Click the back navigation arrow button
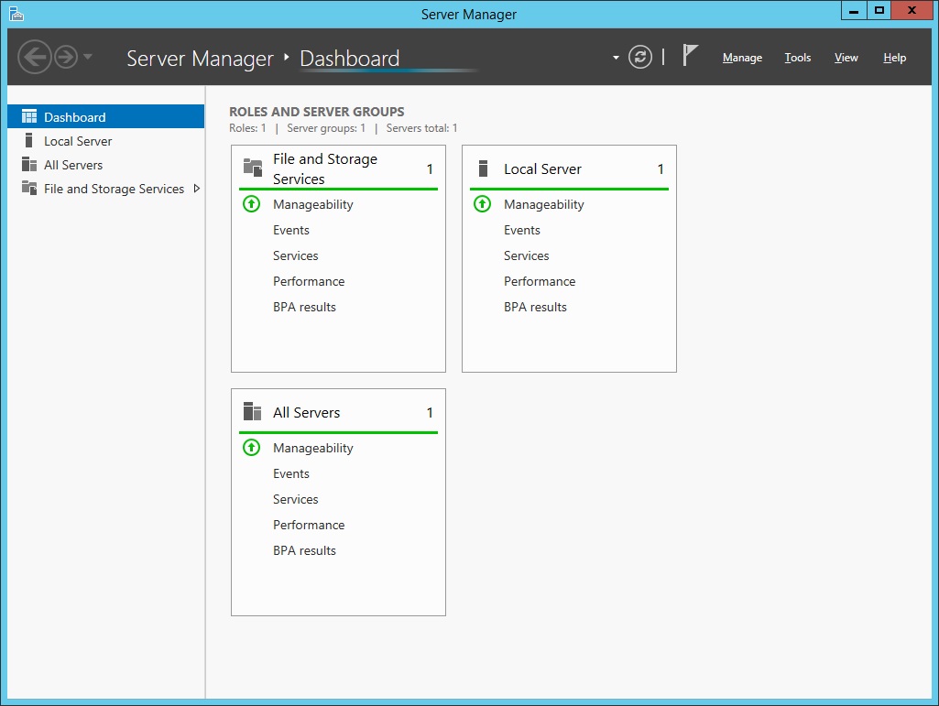 pyautogui.click(x=35, y=58)
